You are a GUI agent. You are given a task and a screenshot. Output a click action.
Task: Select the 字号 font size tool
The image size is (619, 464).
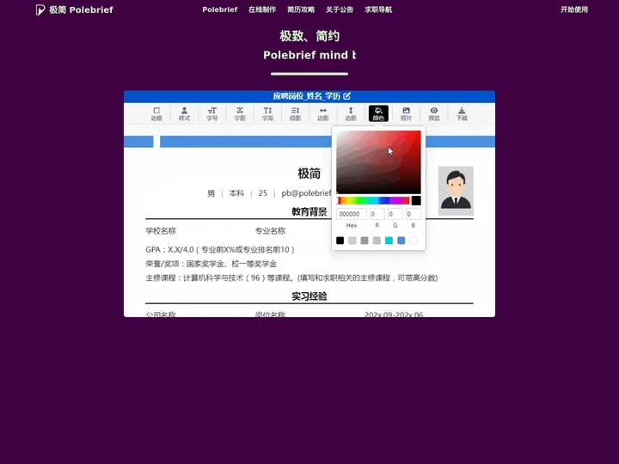pyautogui.click(x=212, y=113)
